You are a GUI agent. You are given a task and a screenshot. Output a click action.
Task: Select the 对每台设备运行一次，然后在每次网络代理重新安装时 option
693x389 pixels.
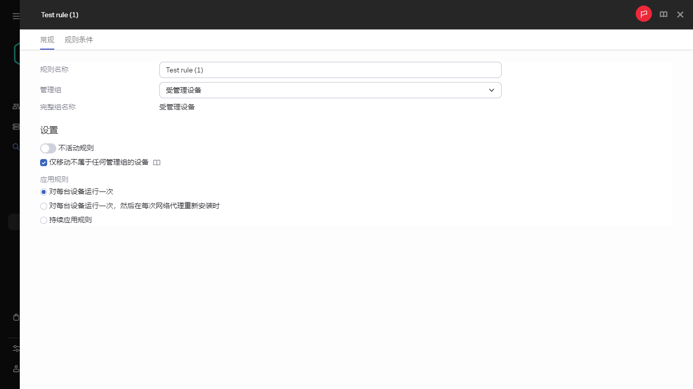pos(43,206)
